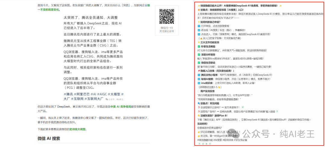Click the pointing-down hand beside '没被灰度到?'
The image size is (325, 147).
click(199, 115)
